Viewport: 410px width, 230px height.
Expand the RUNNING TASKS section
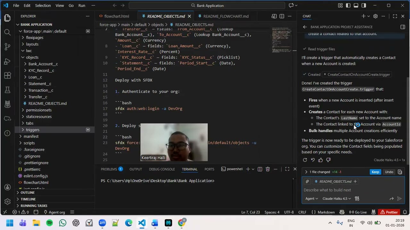coord(34,206)
